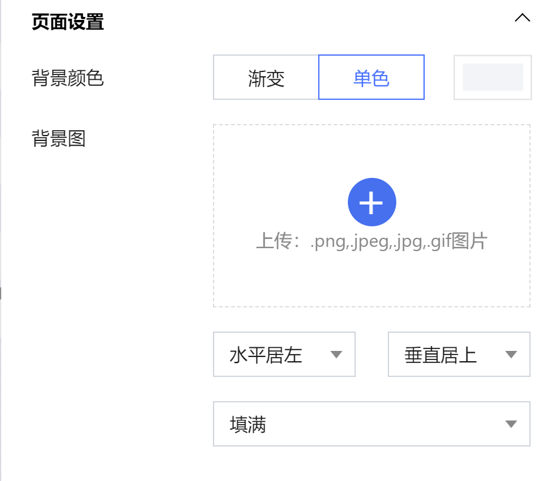This screenshot has width=559, height=481.
Task: Select the 渐变 background color mode
Action: coord(266,78)
